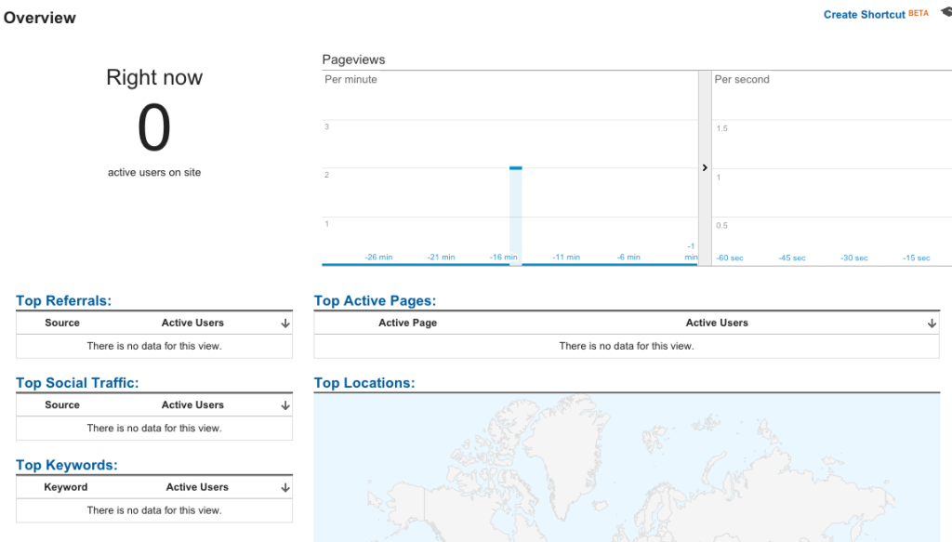Open the Top Active Pages report link
The height and width of the screenshot is (542, 952).
[x=375, y=300]
